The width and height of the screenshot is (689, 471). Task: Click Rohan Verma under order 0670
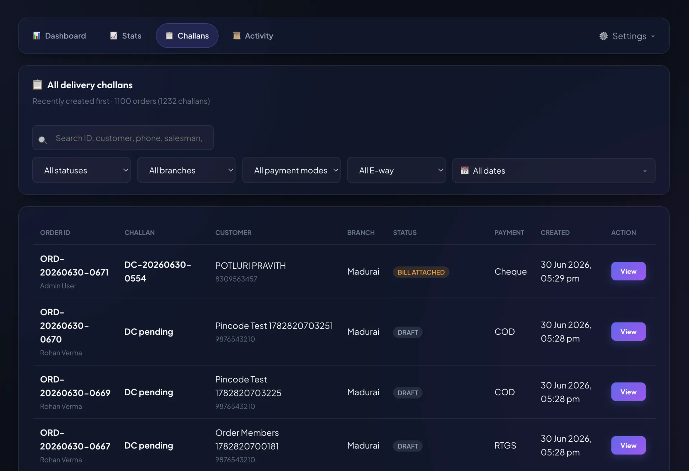pos(61,353)
